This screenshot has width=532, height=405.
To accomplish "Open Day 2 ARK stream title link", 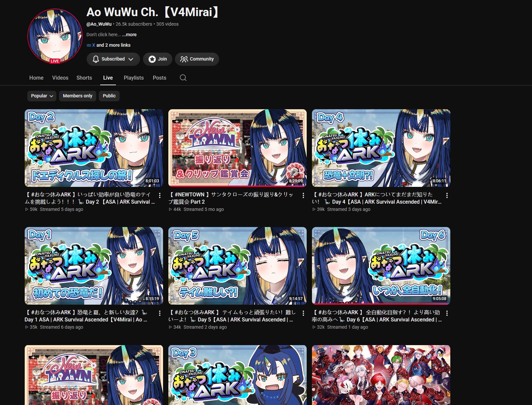I will coord(90,198).
